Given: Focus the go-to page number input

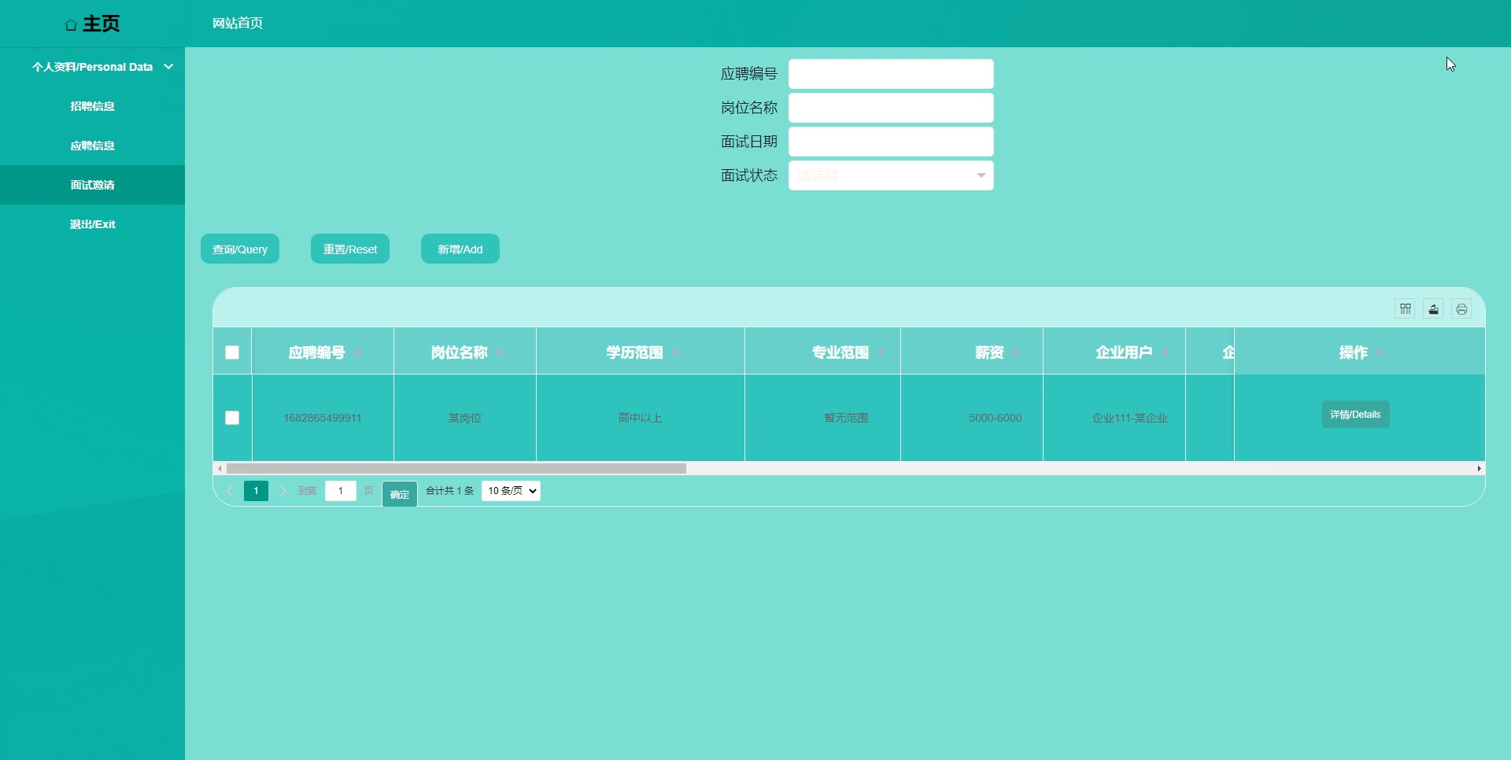Looking at the screenshot, I should (341, 491).
